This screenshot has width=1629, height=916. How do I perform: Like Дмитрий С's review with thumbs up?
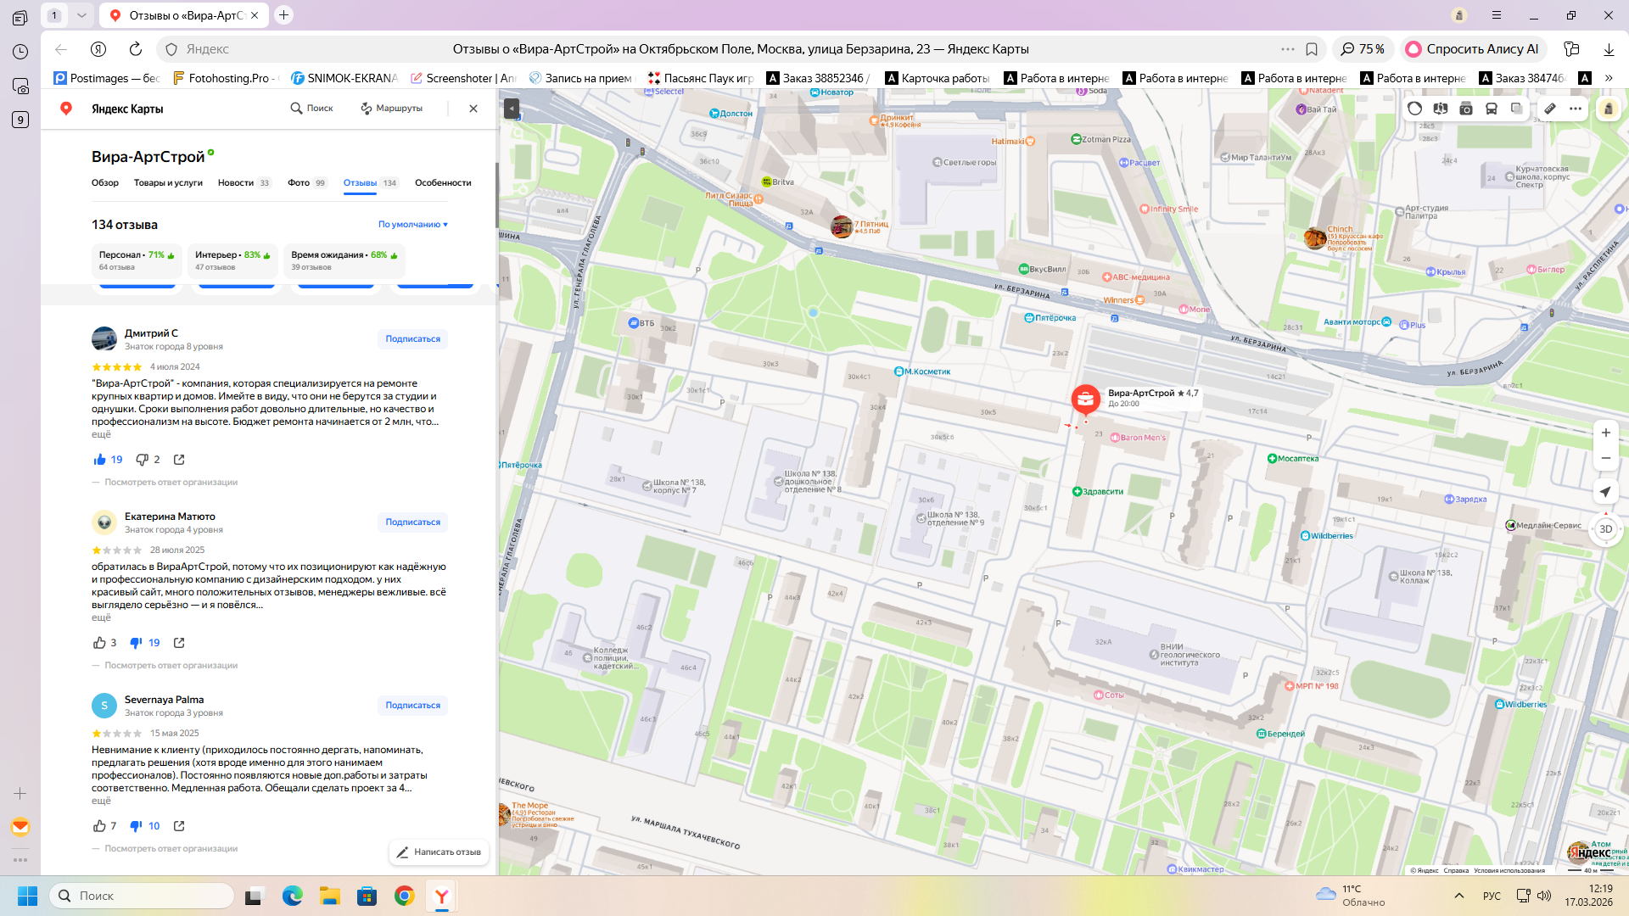(x=100, y=460)
